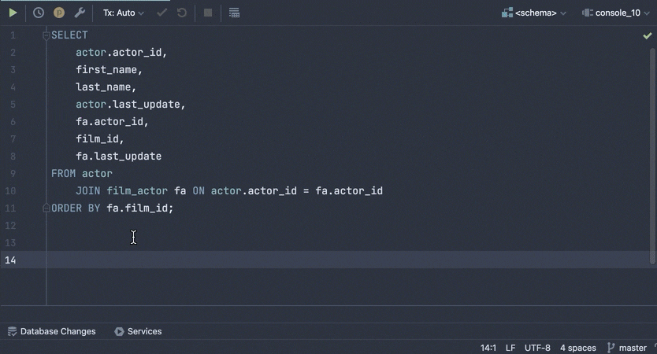Image resolution: width=657 pixels, height=354 pixels.
Task: Open the Services tool window
Action: [x=138, y=331]
